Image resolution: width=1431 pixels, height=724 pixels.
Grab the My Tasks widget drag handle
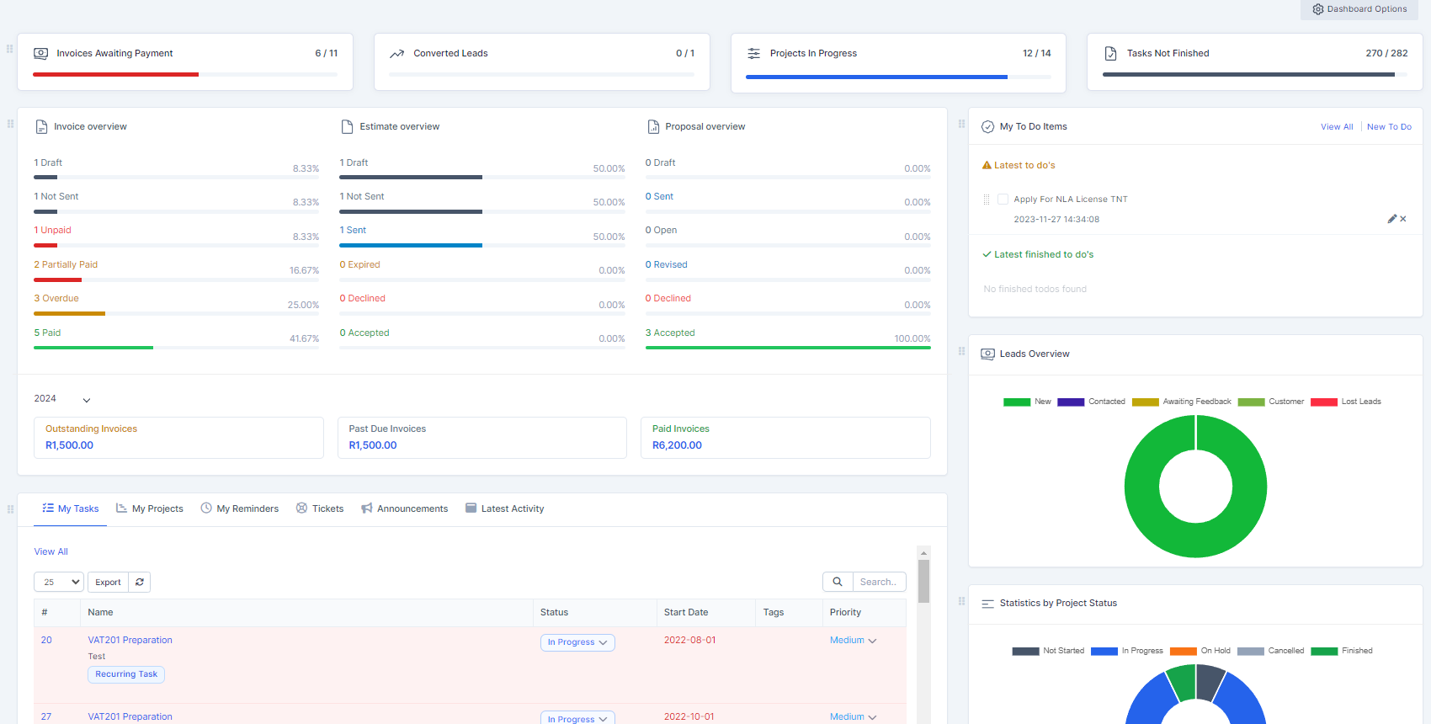(10, 509)
